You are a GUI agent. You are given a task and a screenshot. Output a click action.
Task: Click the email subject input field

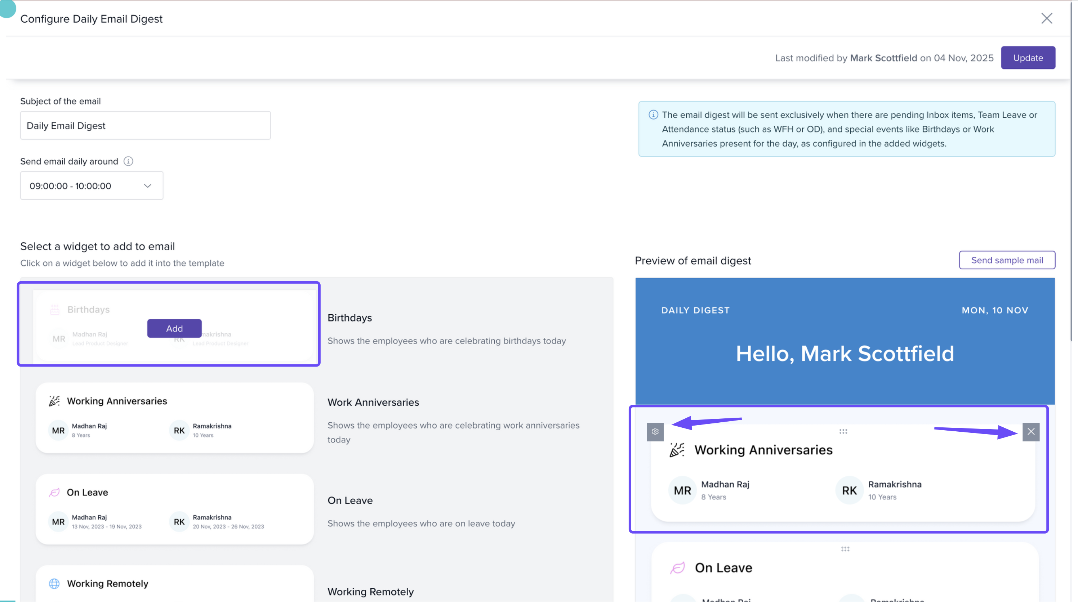[145, 125]
